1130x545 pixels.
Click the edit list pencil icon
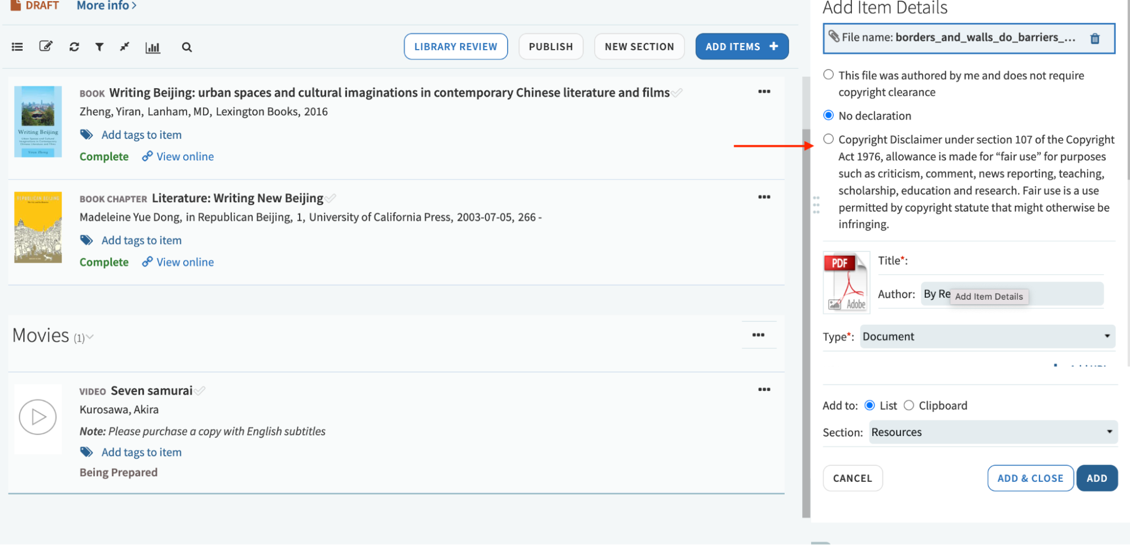(46, 46)
